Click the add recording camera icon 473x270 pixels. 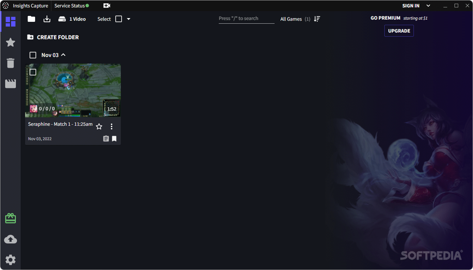[107, 6]
